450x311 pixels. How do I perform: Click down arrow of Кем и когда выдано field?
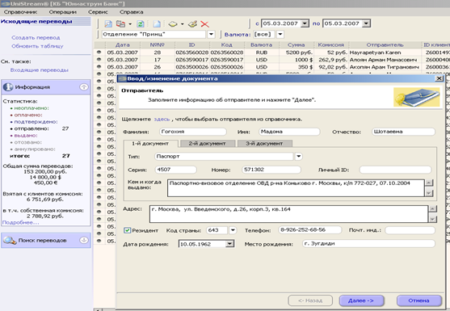[x=429, y=193]
